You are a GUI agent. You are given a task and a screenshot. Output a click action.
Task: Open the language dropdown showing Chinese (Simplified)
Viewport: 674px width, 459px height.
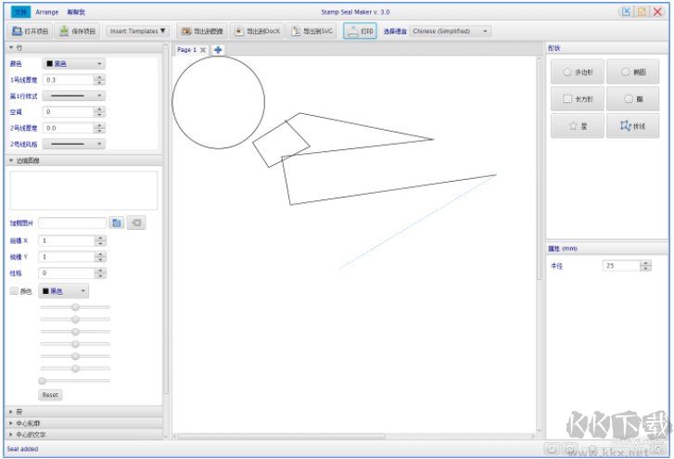451,31
